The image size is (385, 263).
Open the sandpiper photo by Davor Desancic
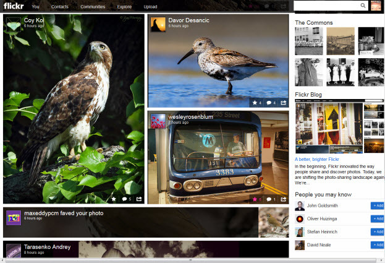pos(218,61)
